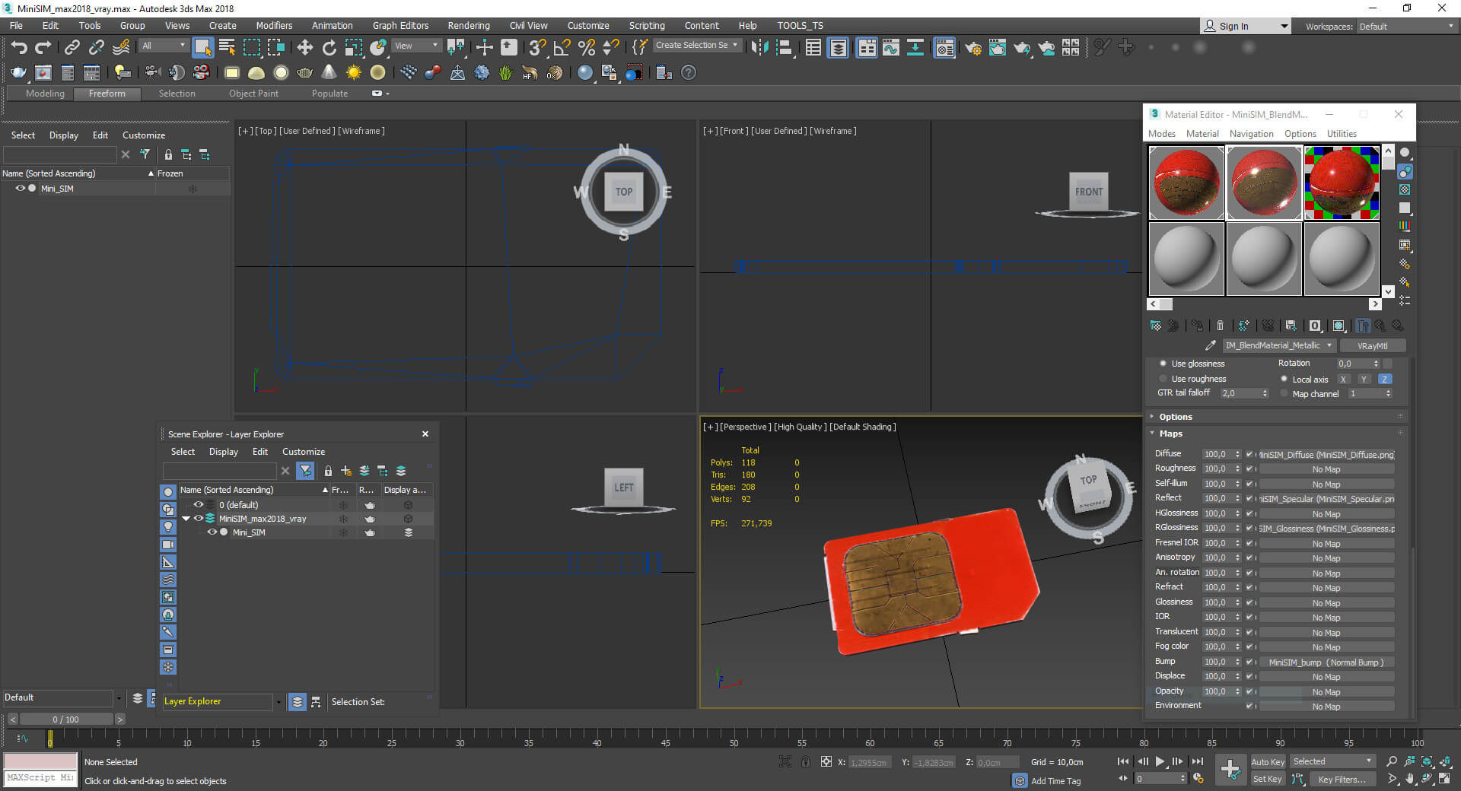Click the Auto Key button
The image size is (1461, 791).
(1267, 761)
